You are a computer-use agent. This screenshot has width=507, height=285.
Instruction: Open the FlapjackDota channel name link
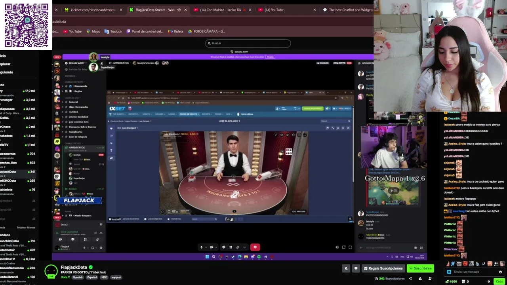pyautogui.click(x=74, y=267)
